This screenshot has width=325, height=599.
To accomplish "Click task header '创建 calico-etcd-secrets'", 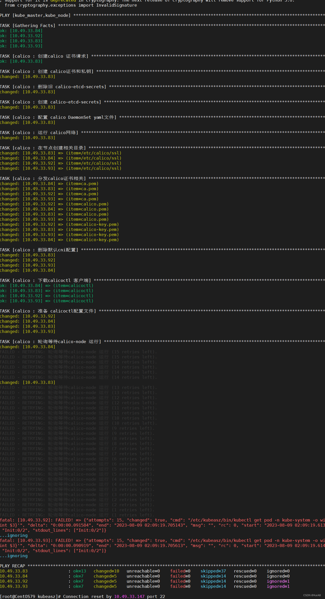I will 50,102.
